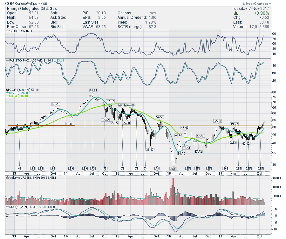Image resolution: width=286 pixels, height=239 pixels.
Task: Click the Yield value 1.98%
Action: pos(151,22)
